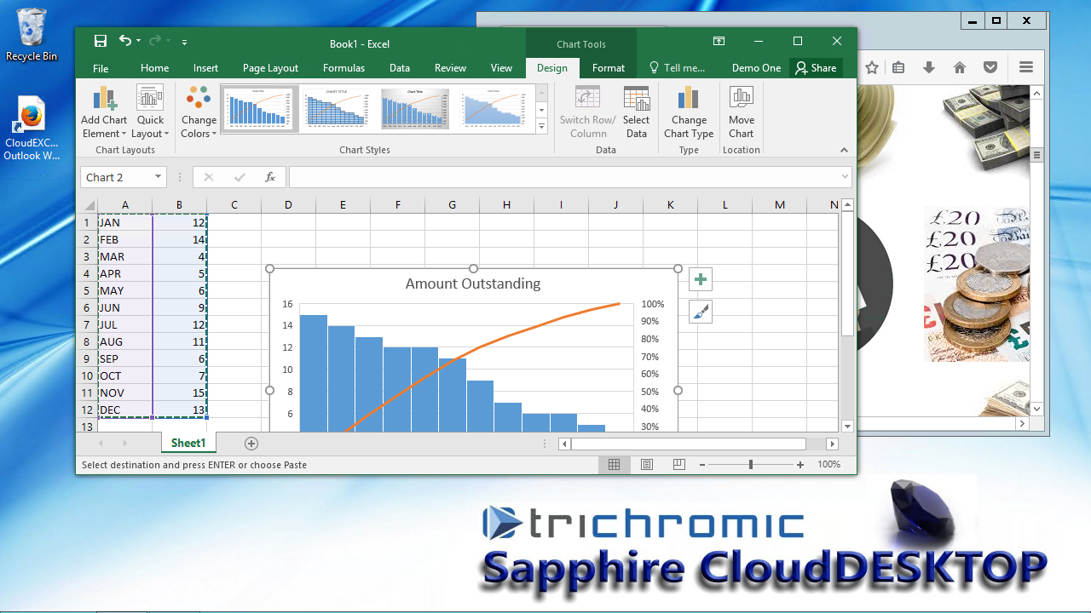Click the Undo arrow icon
Screen dimensions: 1091x613
pos(126,41)
